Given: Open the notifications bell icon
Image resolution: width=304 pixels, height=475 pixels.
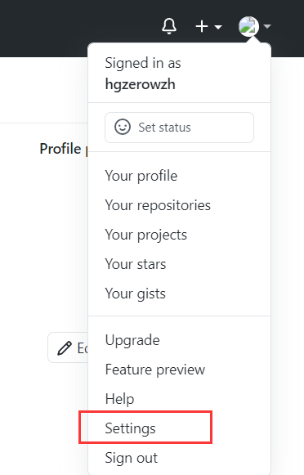Looking at the screenshot, I should (169, 26).
